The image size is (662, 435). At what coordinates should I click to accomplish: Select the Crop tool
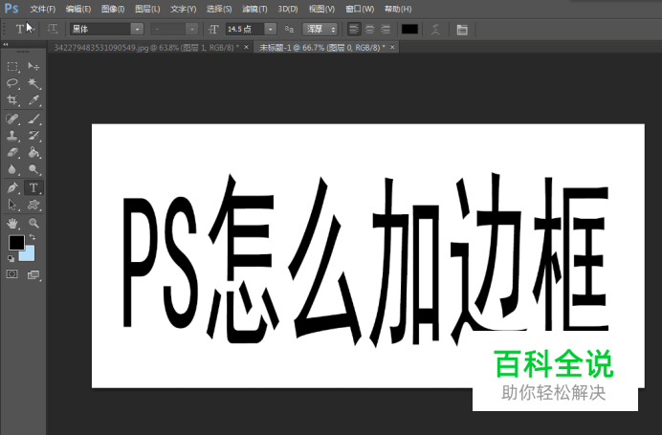(12, 100)
